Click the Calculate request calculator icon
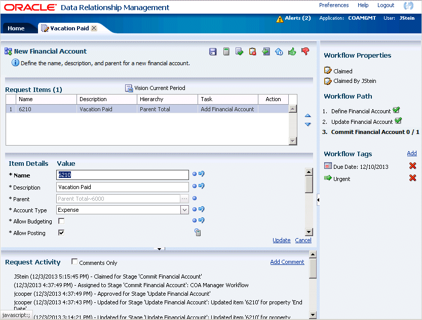The width and height of the screenshot is (422, 320). pyautogui.click(x=226, y=51)
